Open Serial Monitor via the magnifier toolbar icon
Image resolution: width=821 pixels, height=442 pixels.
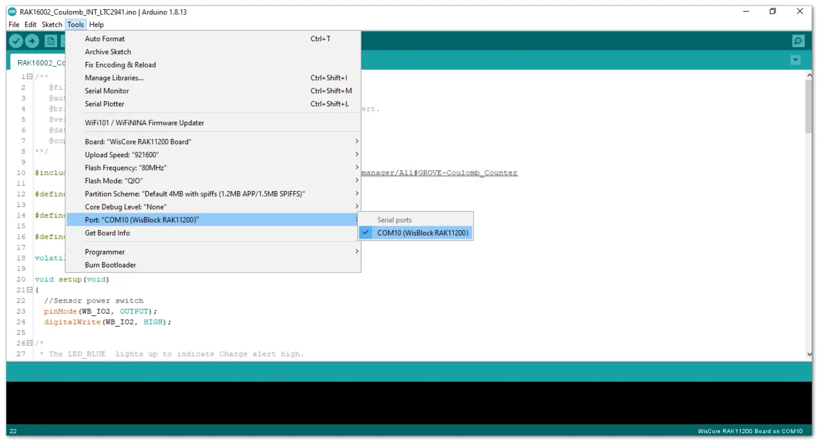[798, 41]
